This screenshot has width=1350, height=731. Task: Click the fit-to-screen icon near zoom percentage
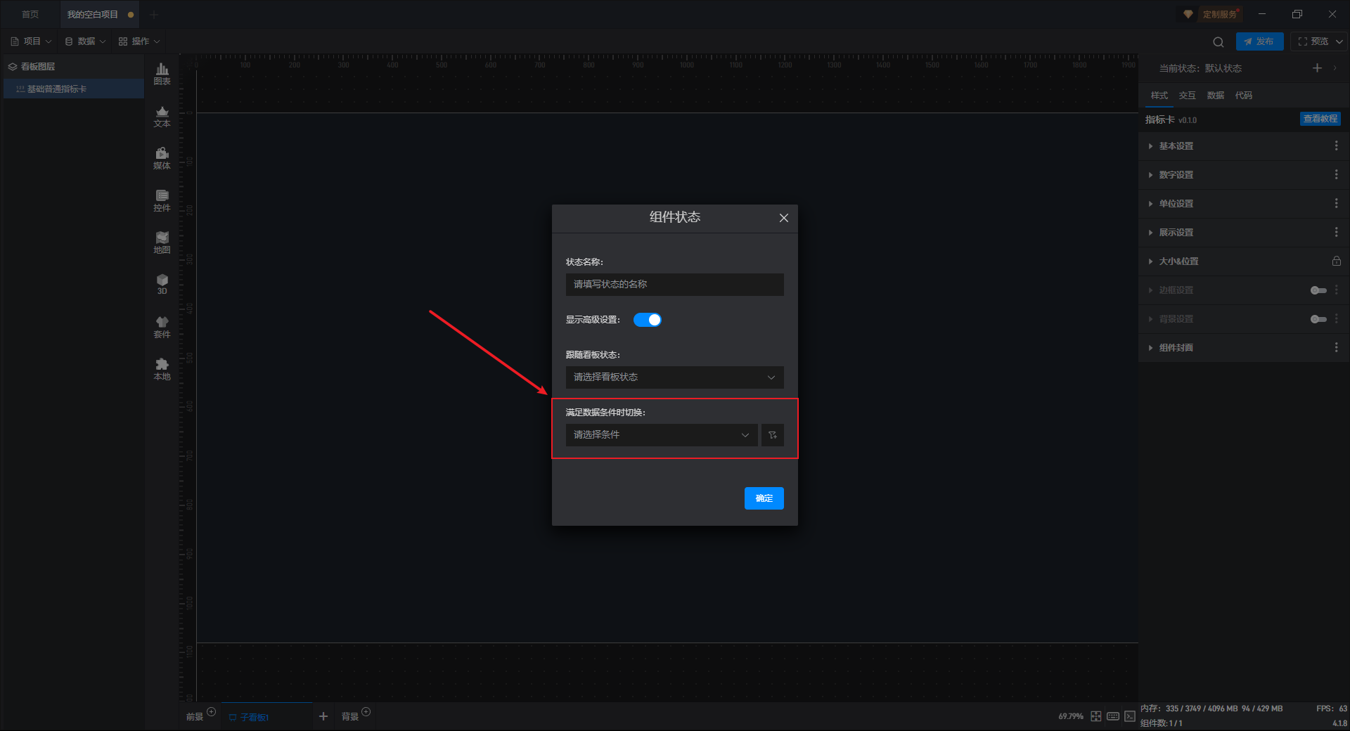pos(1096,716)
